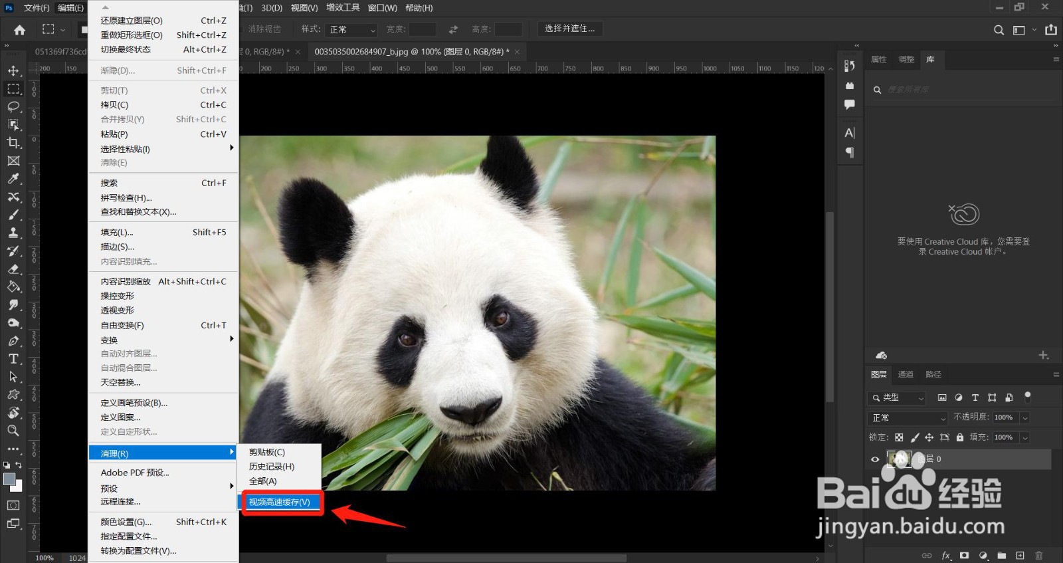Viewport: 1063px width, 563px height.
Task: Choose 视频高速缓存(V) from purge submenu
Action: click(x=280, y=502)
